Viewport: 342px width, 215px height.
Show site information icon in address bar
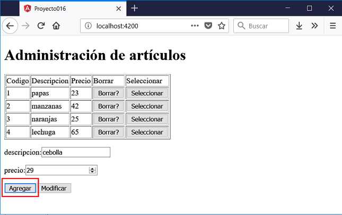coord(88,26)
